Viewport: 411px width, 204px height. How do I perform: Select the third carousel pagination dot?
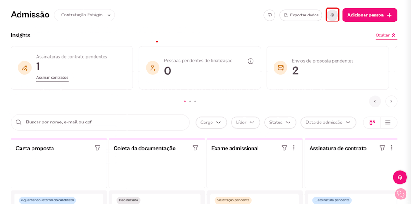coord(195,101)
